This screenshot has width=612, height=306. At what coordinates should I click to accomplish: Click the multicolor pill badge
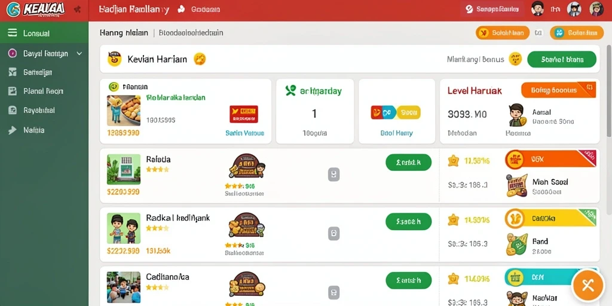coord(396,112)
